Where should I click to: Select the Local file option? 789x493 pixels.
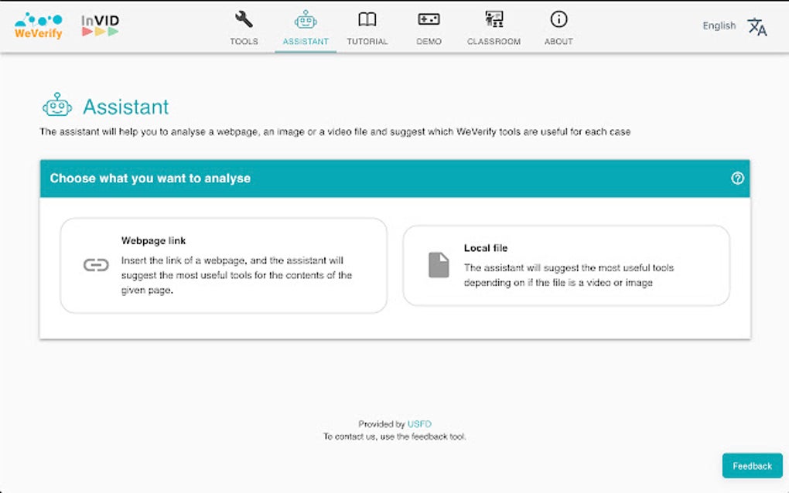(x=565, y=266)
